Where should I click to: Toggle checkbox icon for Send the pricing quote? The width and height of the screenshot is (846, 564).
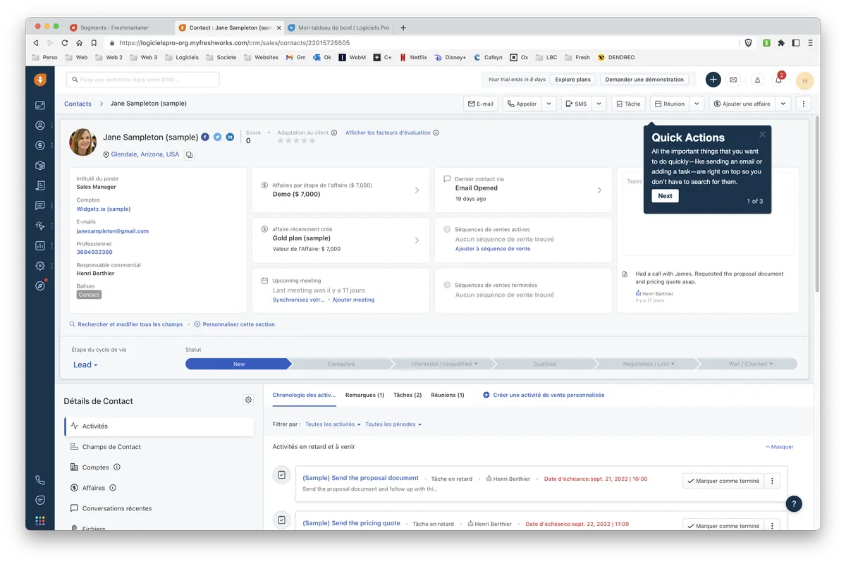point(282,520)
